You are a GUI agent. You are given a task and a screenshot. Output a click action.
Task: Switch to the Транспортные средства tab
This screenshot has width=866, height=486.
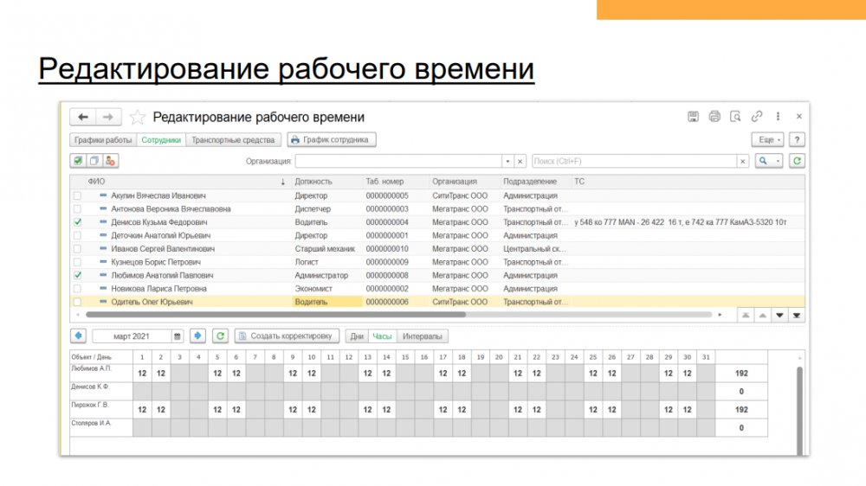(233, 139)
